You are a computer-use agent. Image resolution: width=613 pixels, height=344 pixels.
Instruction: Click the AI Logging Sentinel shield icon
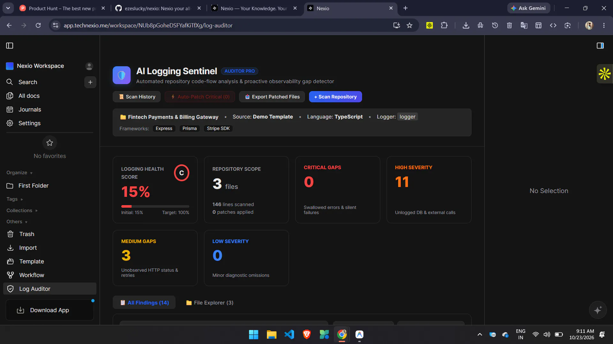122,75
